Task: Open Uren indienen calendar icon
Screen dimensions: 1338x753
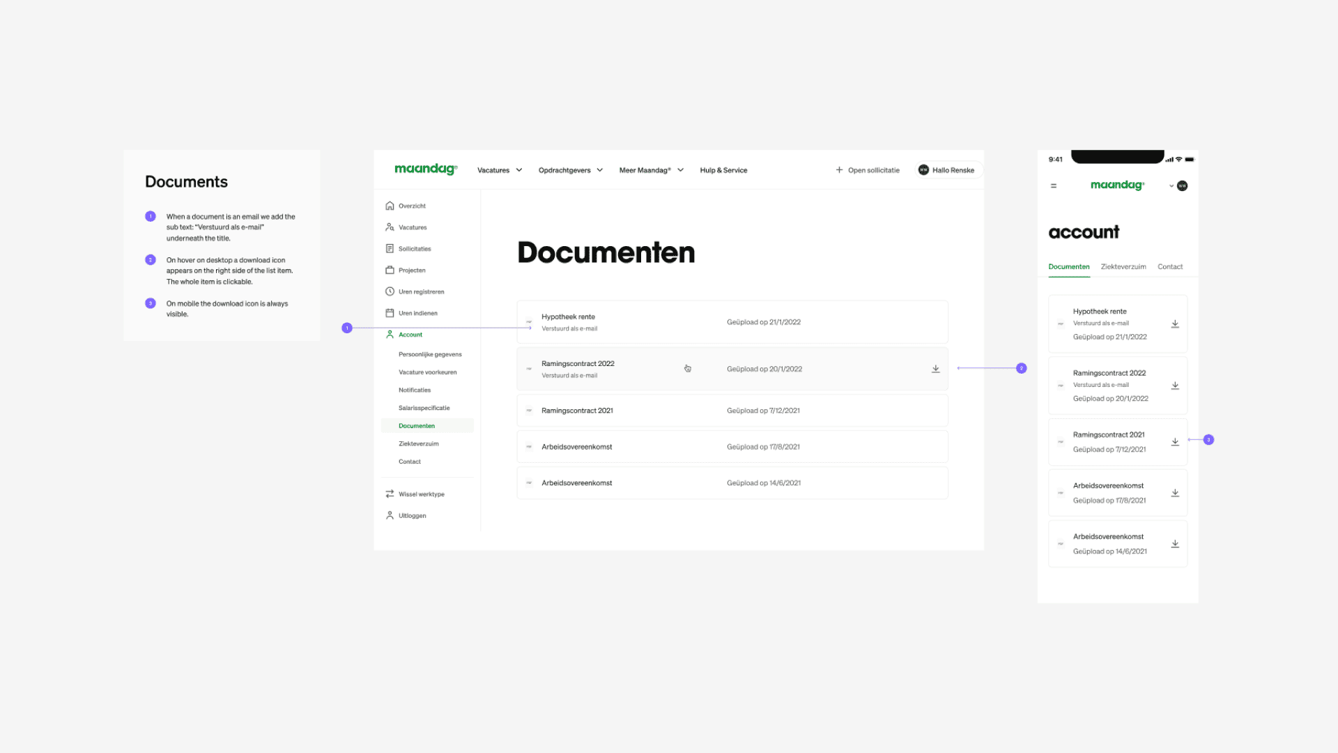Action: pos(390,313)
